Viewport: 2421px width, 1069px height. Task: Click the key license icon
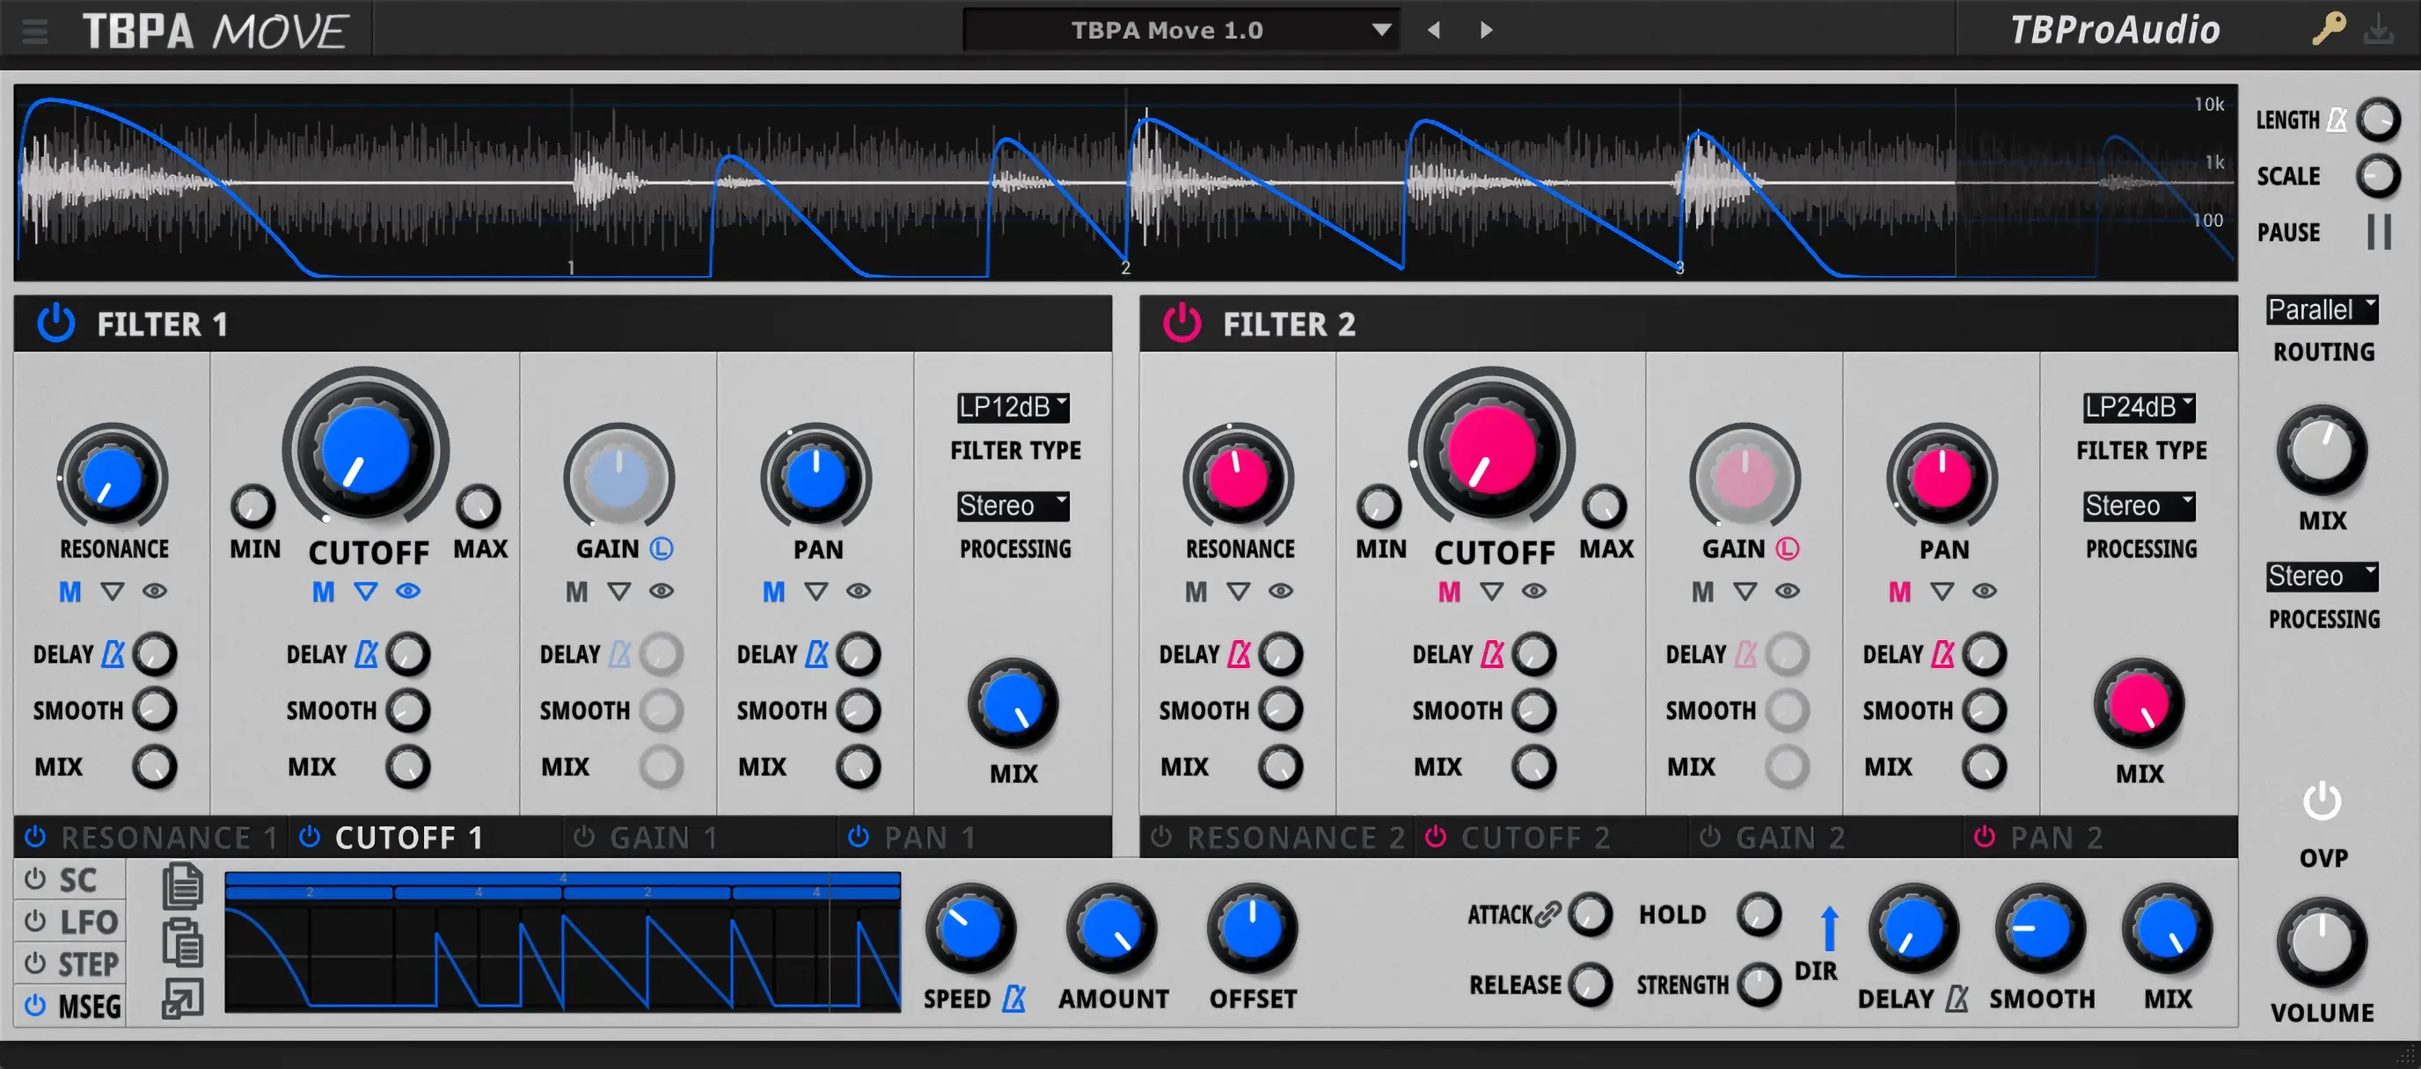(x=2329, y=29)
